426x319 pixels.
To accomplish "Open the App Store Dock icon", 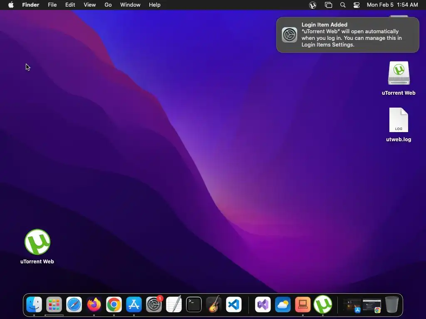I will (x=134, y=304).
